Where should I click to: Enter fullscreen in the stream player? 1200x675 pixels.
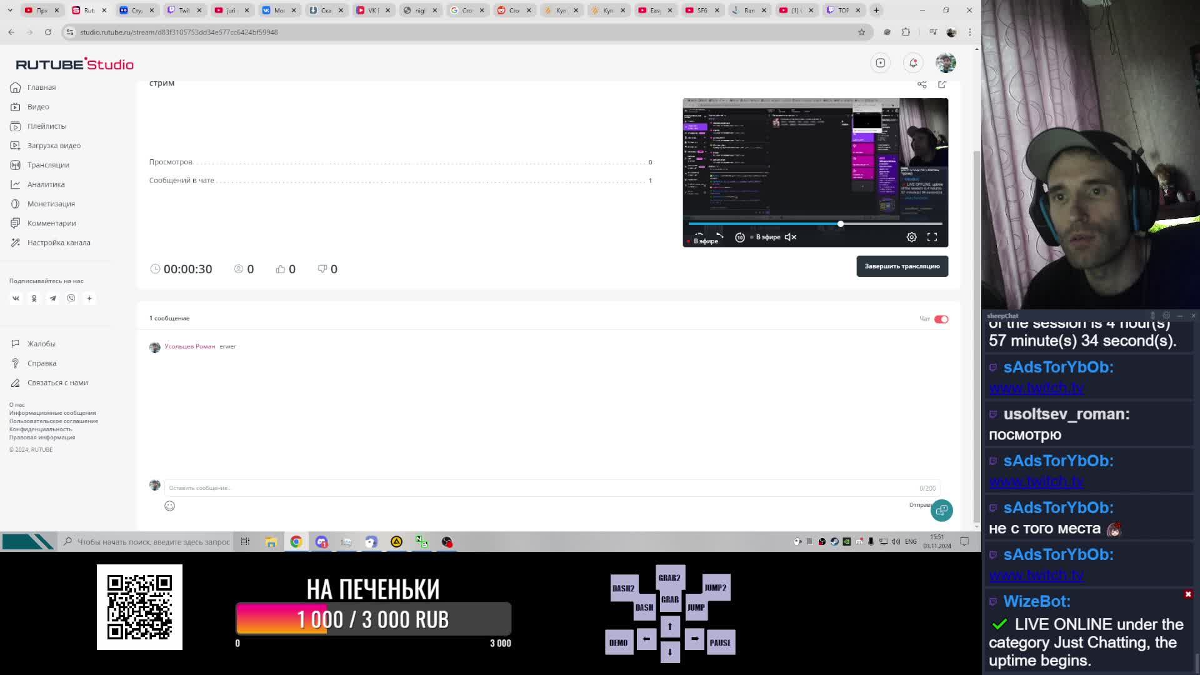click(932, 237)
